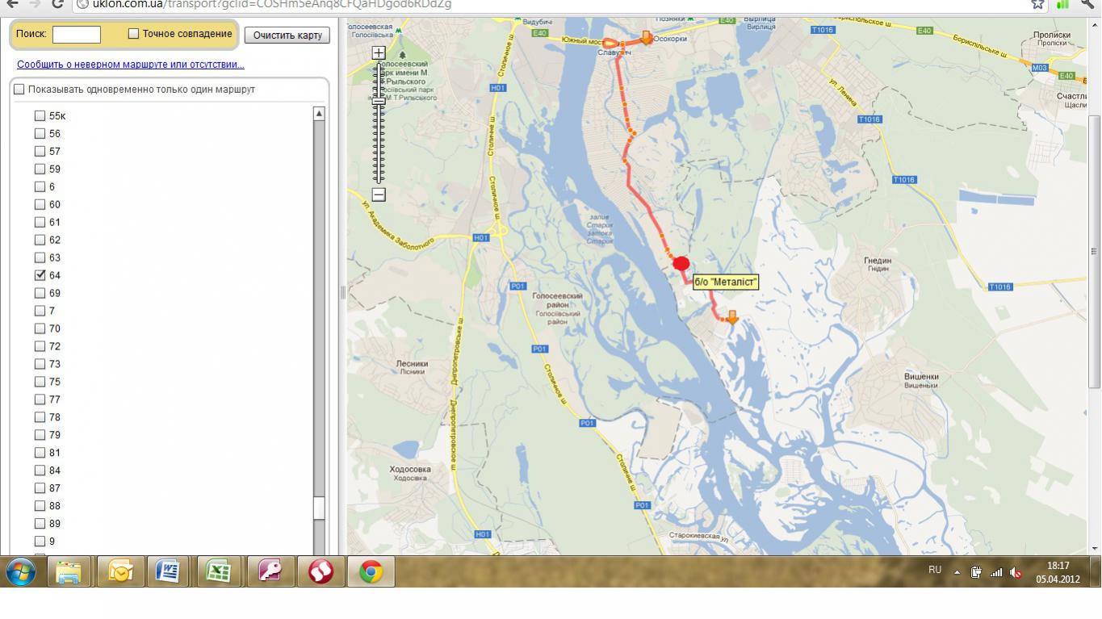Click the route 6 label

tap(52, 186)
